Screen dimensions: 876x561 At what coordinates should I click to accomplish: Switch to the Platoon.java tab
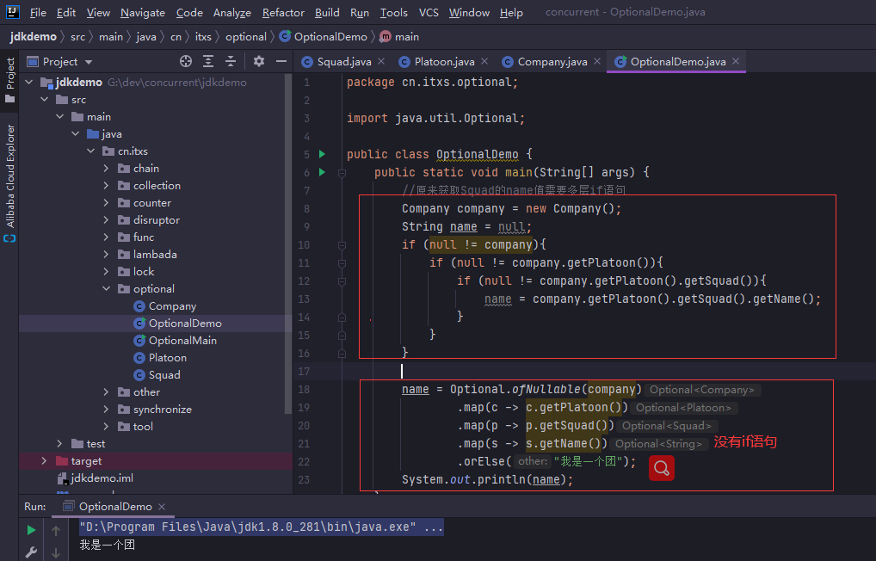coord(444,61)
